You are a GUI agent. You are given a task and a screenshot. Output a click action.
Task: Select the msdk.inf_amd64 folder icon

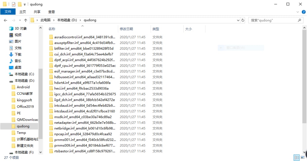click(x=51, y=117)
